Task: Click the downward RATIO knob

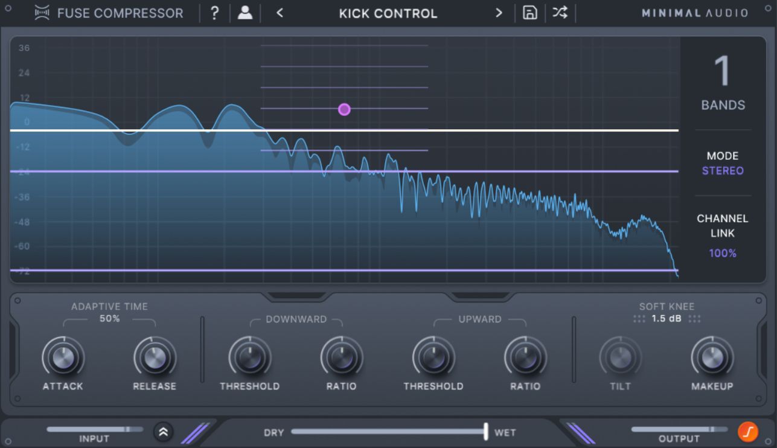Action: tap(342, 358)
